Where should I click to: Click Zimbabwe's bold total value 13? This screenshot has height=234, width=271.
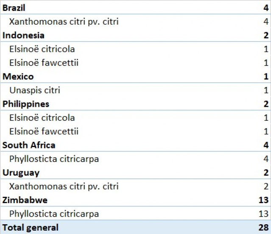264,200
